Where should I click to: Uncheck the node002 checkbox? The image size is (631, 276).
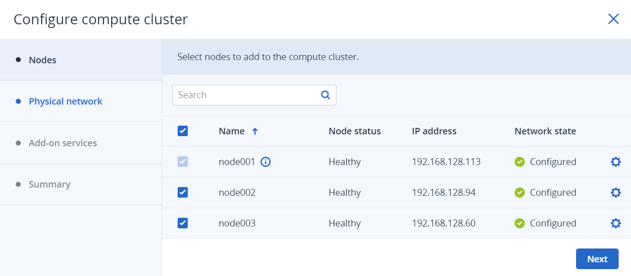point(183,193)
